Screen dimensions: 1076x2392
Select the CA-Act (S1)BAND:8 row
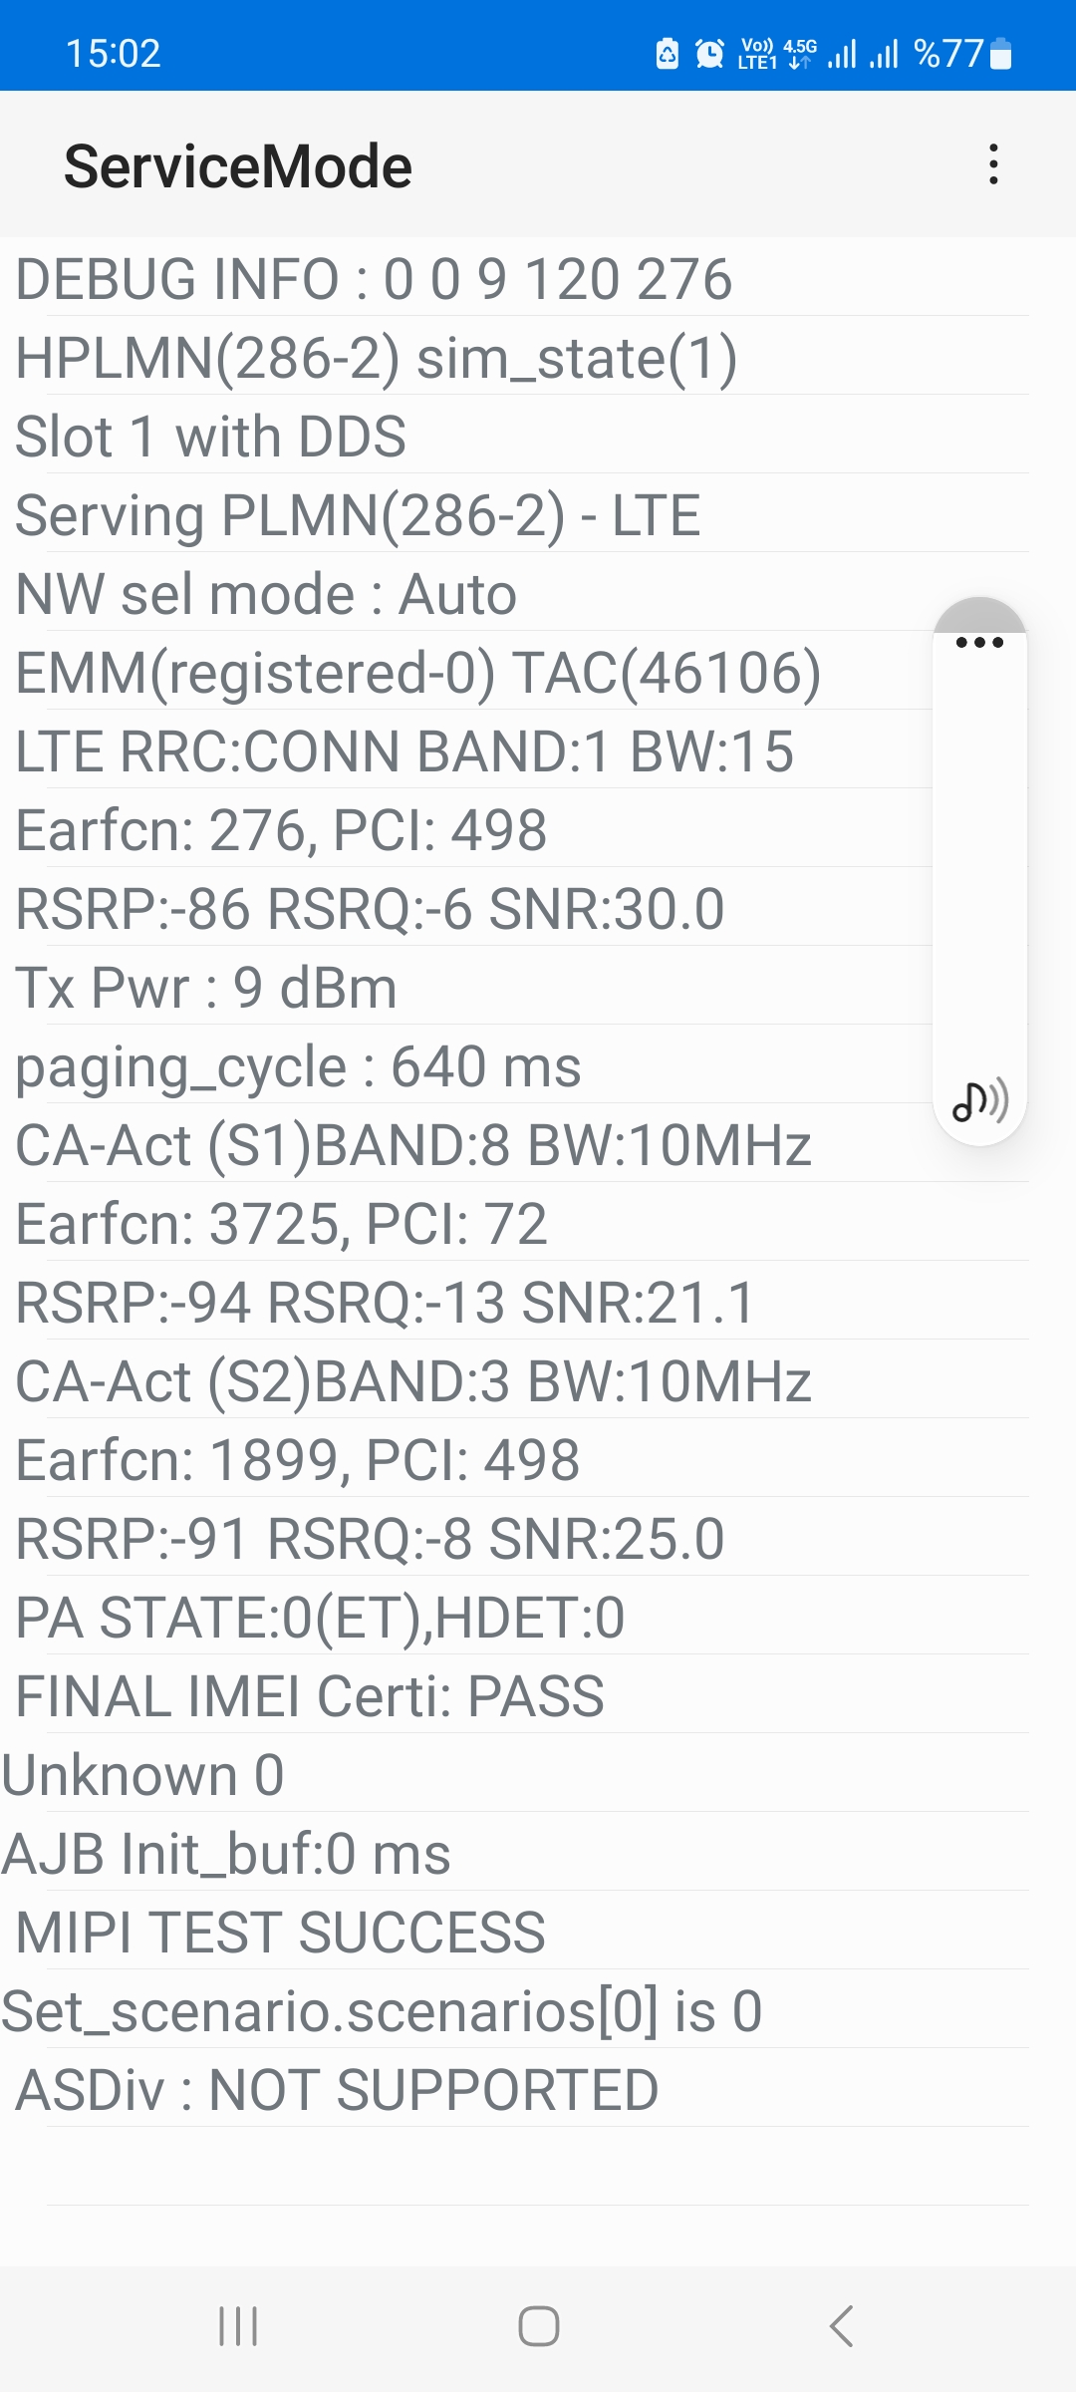pyautogui.click(x=514, y=1144)
